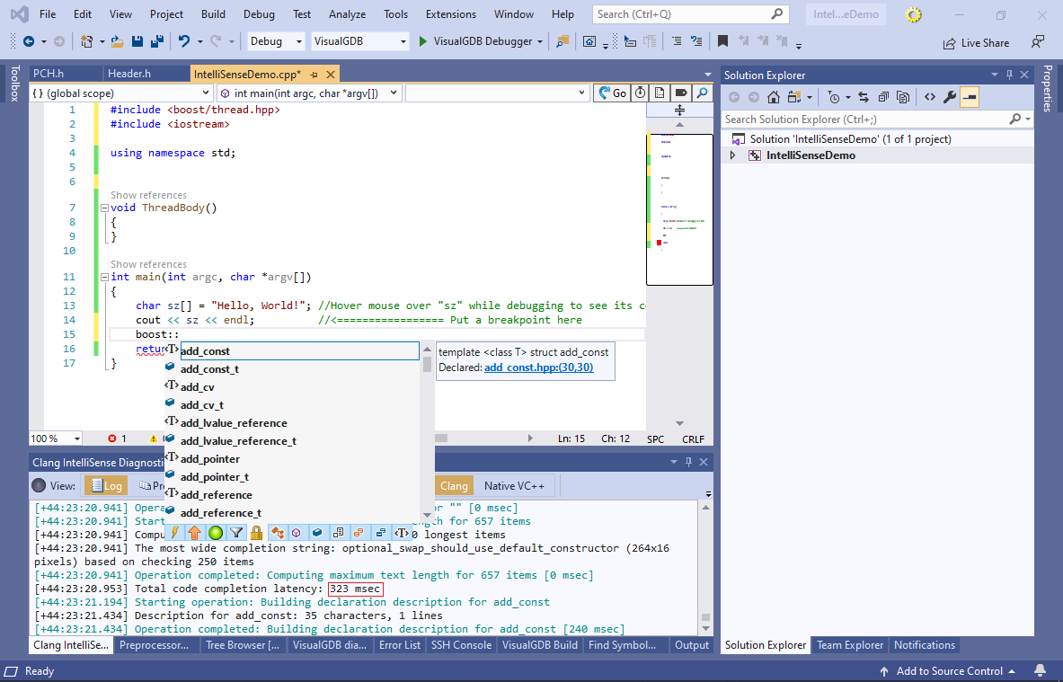
Task: Click the code minimap overview thumbnail
Action: click(x=679, y=209)
